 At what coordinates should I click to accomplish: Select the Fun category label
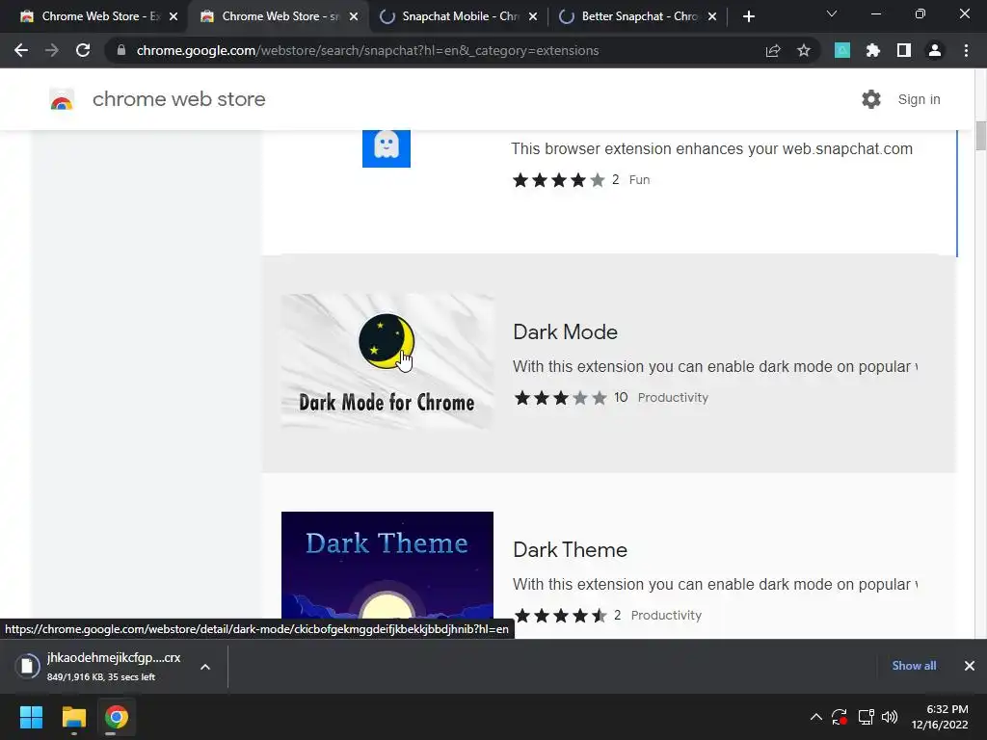pos(640,180)
